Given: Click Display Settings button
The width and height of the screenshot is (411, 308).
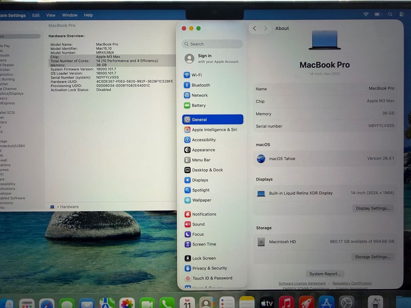Looking at the screenshot, I should pyautogui.click(x=373, y=208).
